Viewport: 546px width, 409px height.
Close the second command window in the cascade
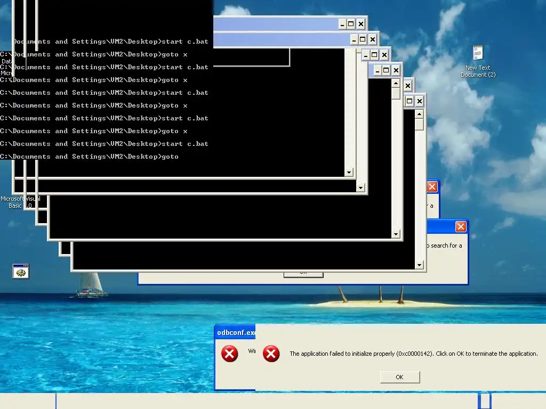pyautogui.click(x=373, y=39)
